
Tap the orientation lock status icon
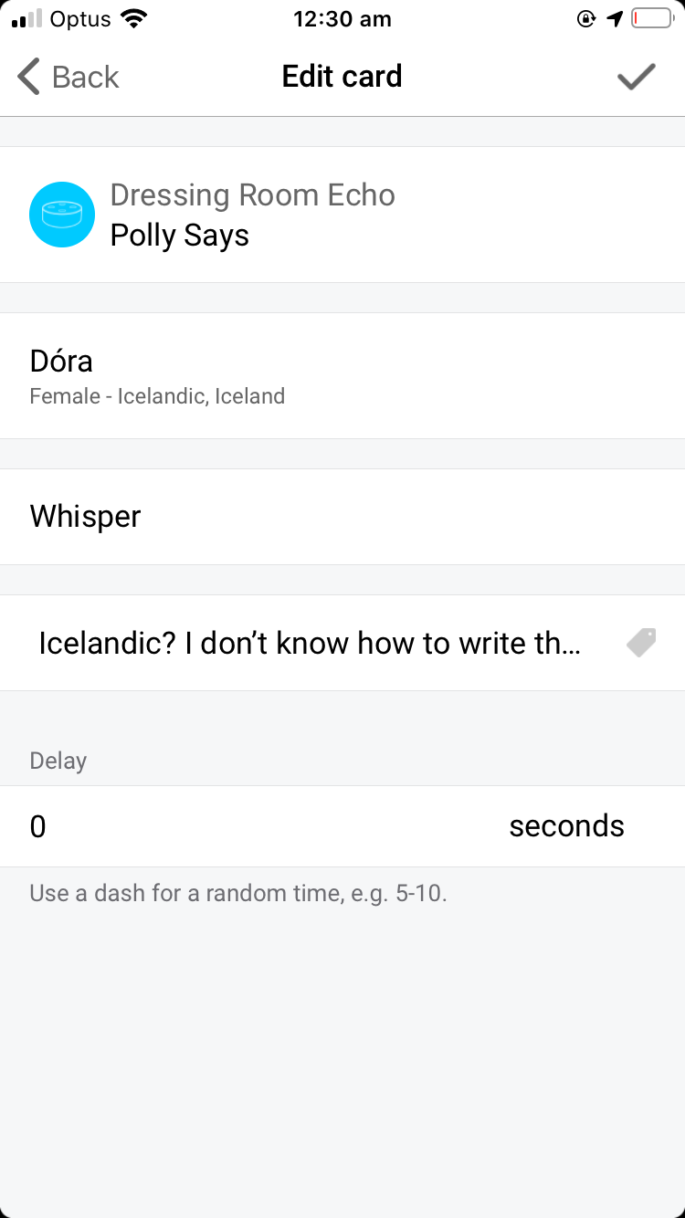586,19
